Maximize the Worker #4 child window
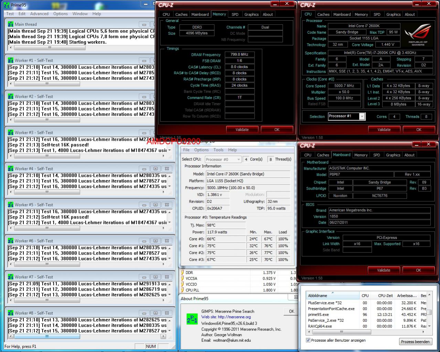Viewport: 440px width, 352px height. tap(155, 169)
